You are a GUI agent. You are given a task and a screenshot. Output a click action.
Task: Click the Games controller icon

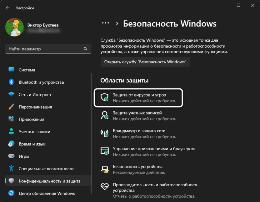pyautogui.click(x=12, y=156)
